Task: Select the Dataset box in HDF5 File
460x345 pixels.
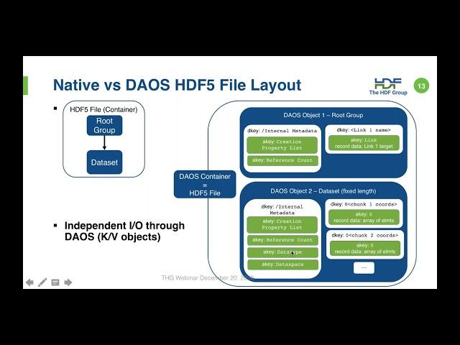Action: point(104,162)
